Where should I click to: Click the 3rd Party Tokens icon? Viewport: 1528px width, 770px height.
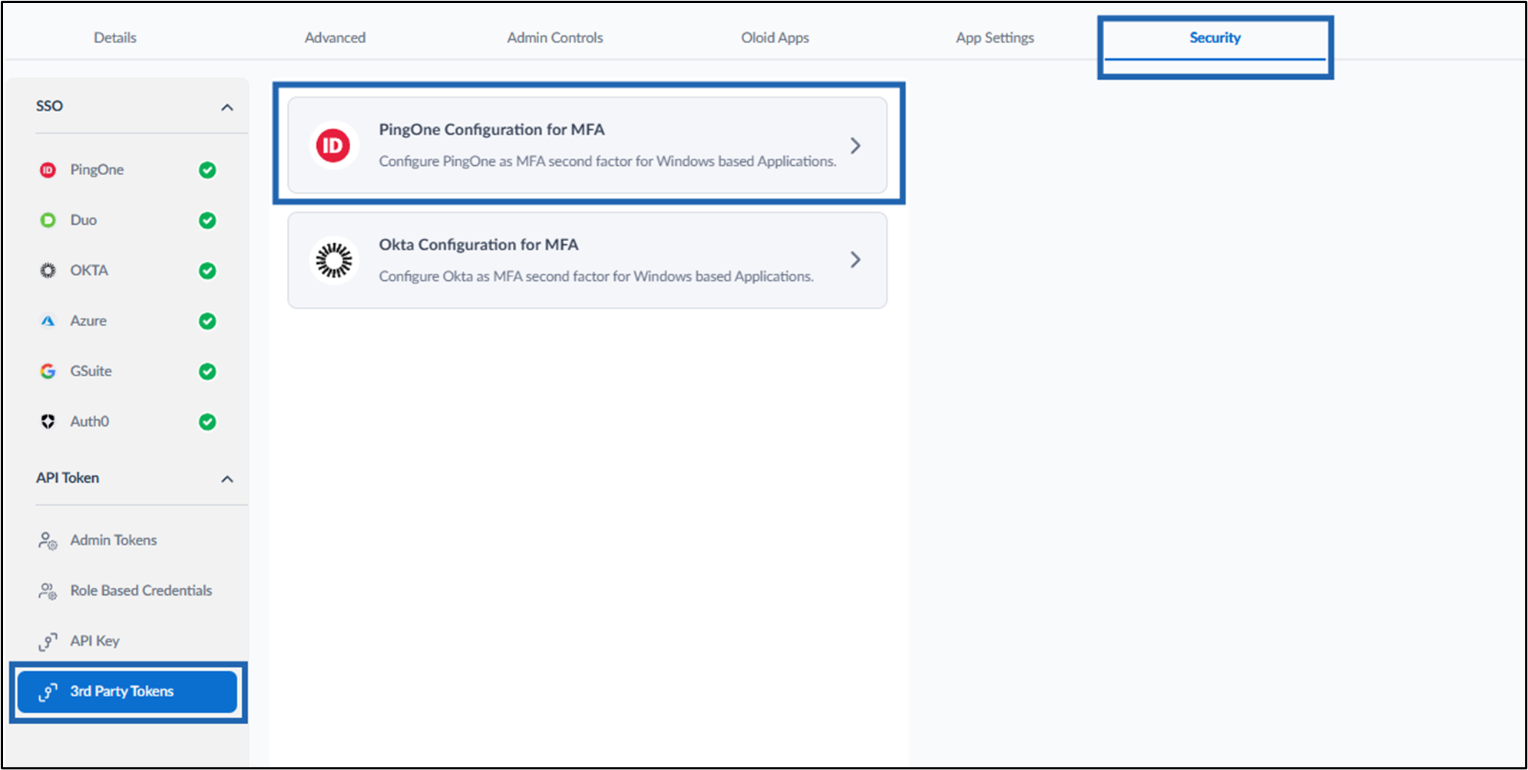point(48,692)
